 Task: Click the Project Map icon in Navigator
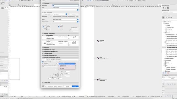[163, 18]
